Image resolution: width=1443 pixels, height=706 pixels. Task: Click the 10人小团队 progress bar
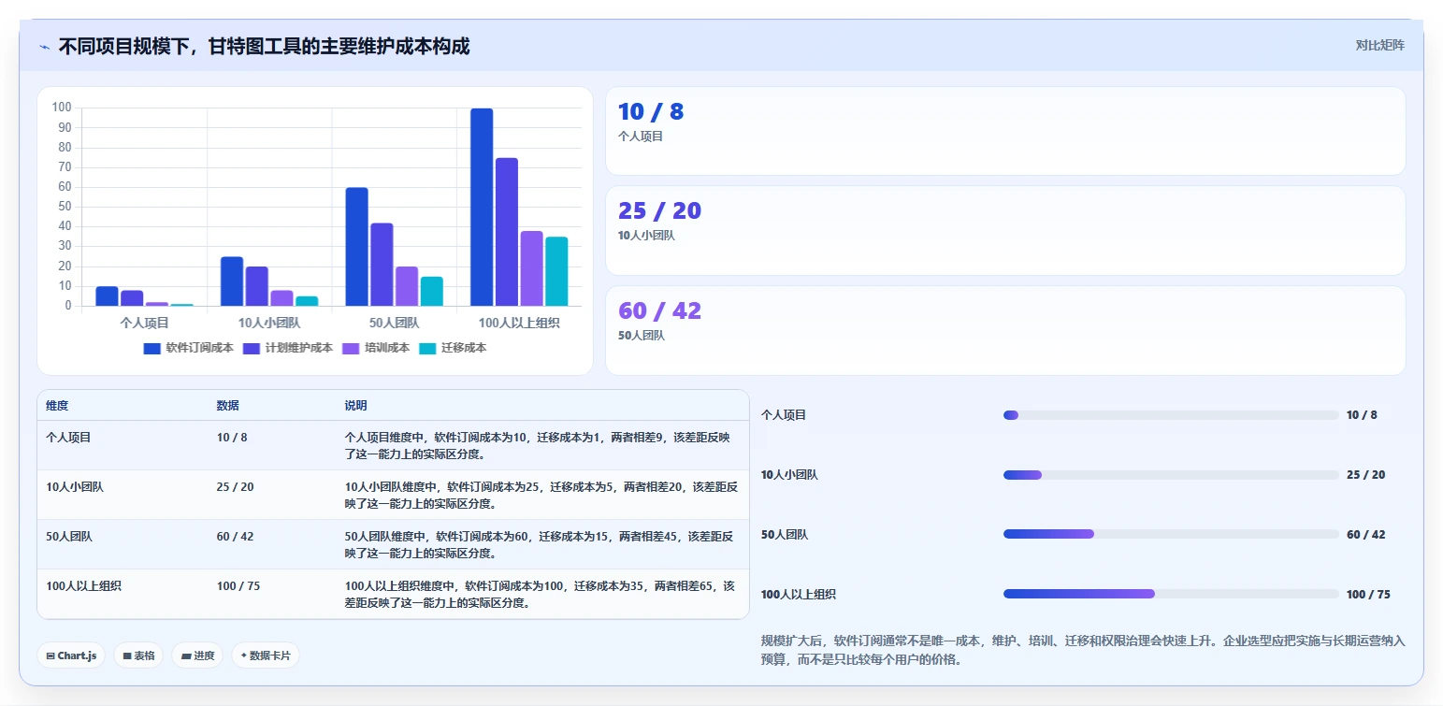(1171, 475)
